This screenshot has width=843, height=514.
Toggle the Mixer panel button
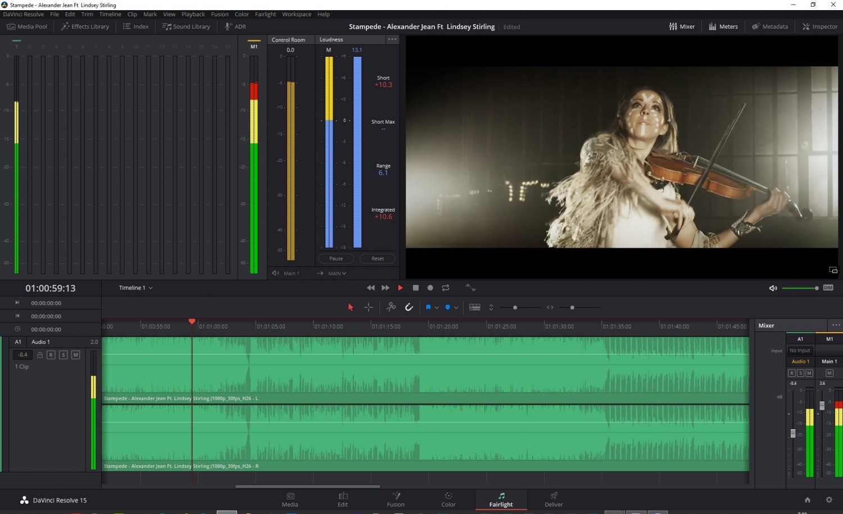point(682,26)
